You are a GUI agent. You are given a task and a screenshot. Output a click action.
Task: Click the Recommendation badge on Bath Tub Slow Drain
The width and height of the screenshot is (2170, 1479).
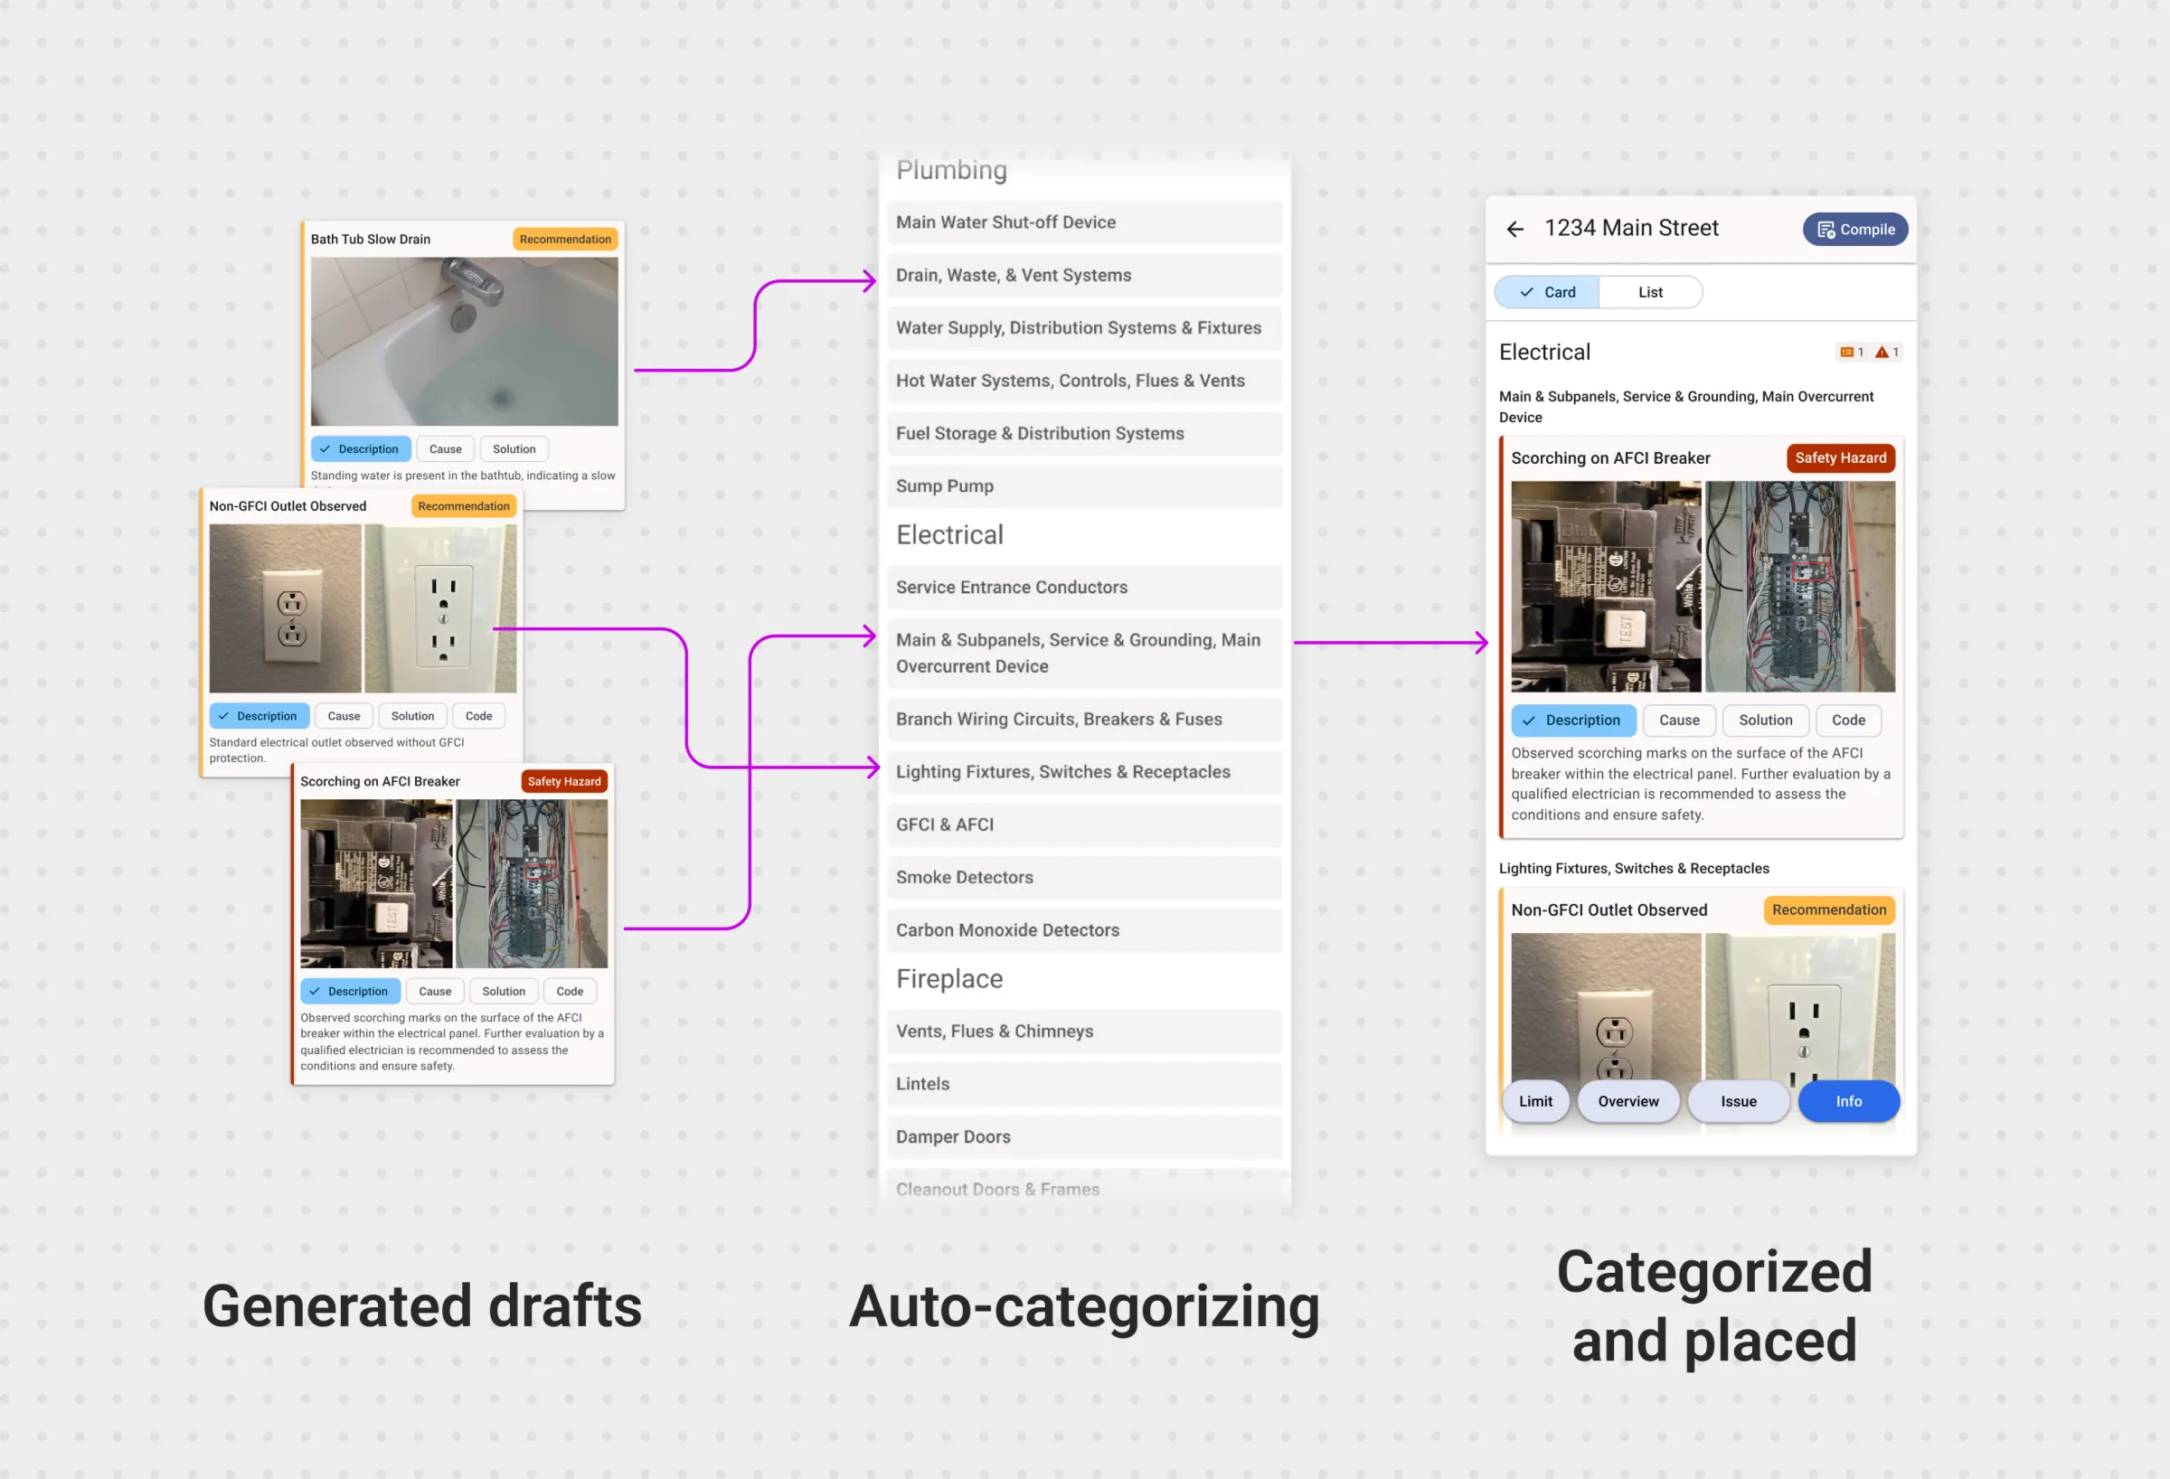point(565,239)
